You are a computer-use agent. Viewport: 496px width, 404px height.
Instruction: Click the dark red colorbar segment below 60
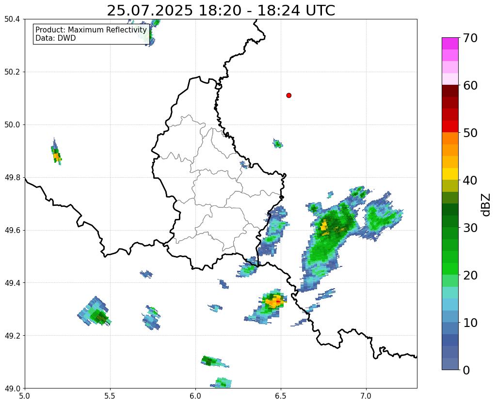tap(450, 91)
